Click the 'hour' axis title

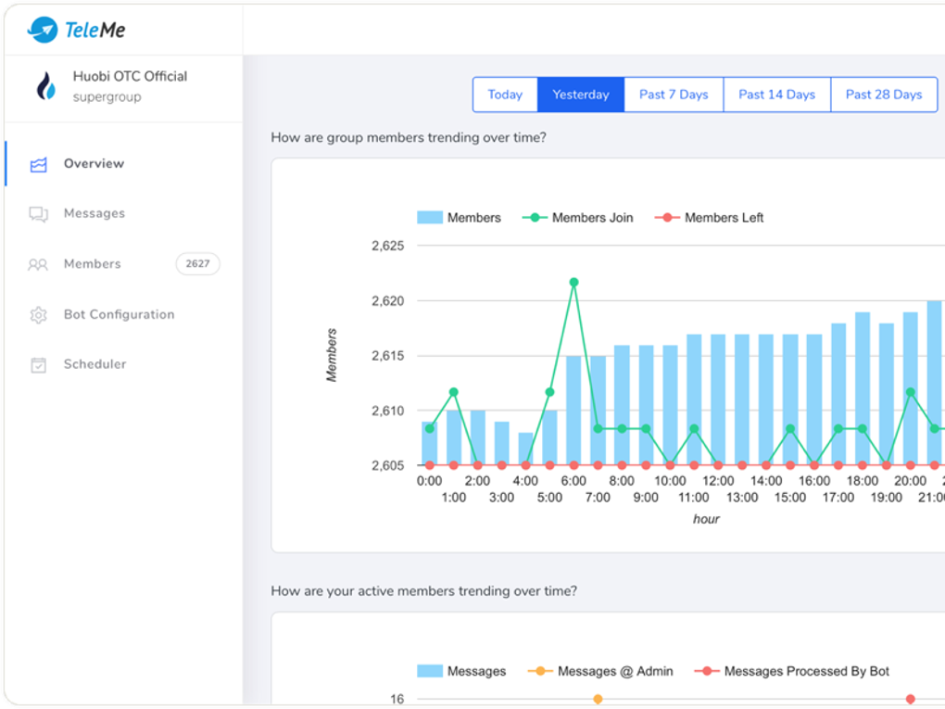[x=706, y=519]
